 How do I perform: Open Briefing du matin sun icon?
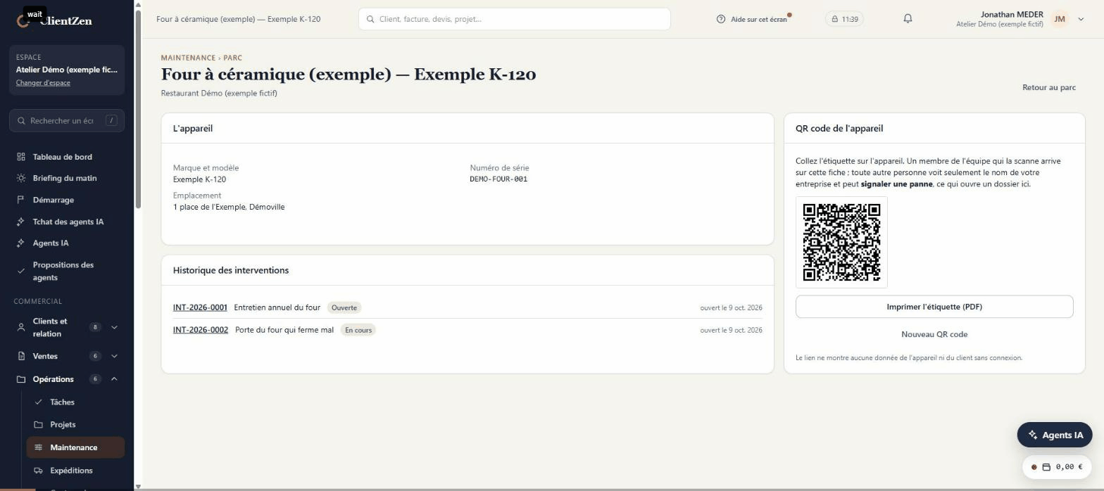pos(21,179)
